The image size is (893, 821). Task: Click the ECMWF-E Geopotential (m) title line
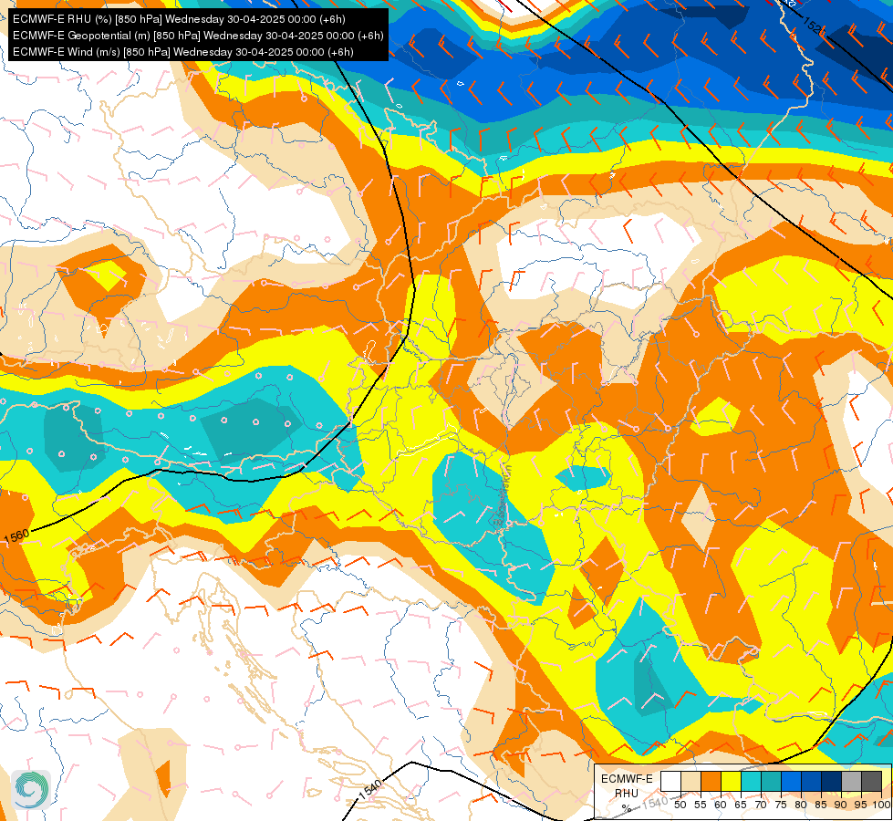(x=198, y=36)
